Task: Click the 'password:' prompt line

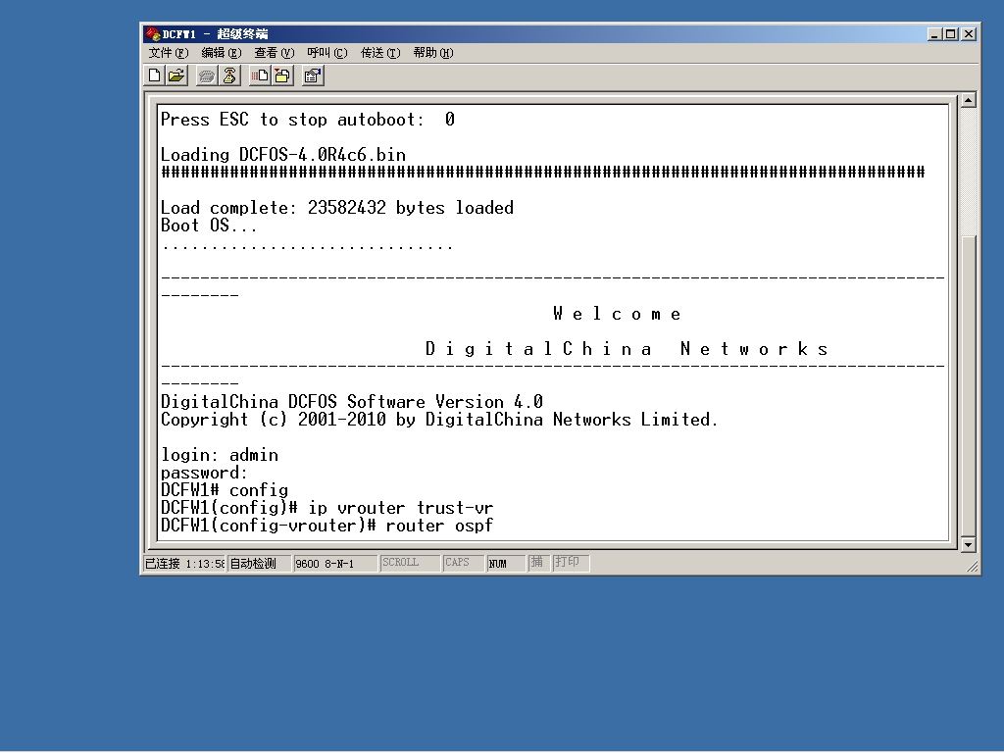Action: (x=204, y=473)
